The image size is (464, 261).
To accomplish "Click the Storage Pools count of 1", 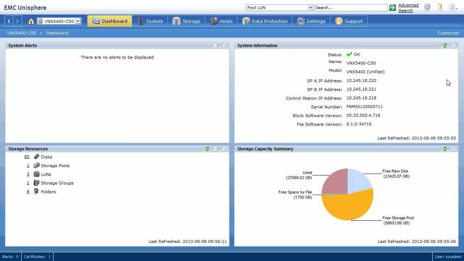I will point(28,166).
